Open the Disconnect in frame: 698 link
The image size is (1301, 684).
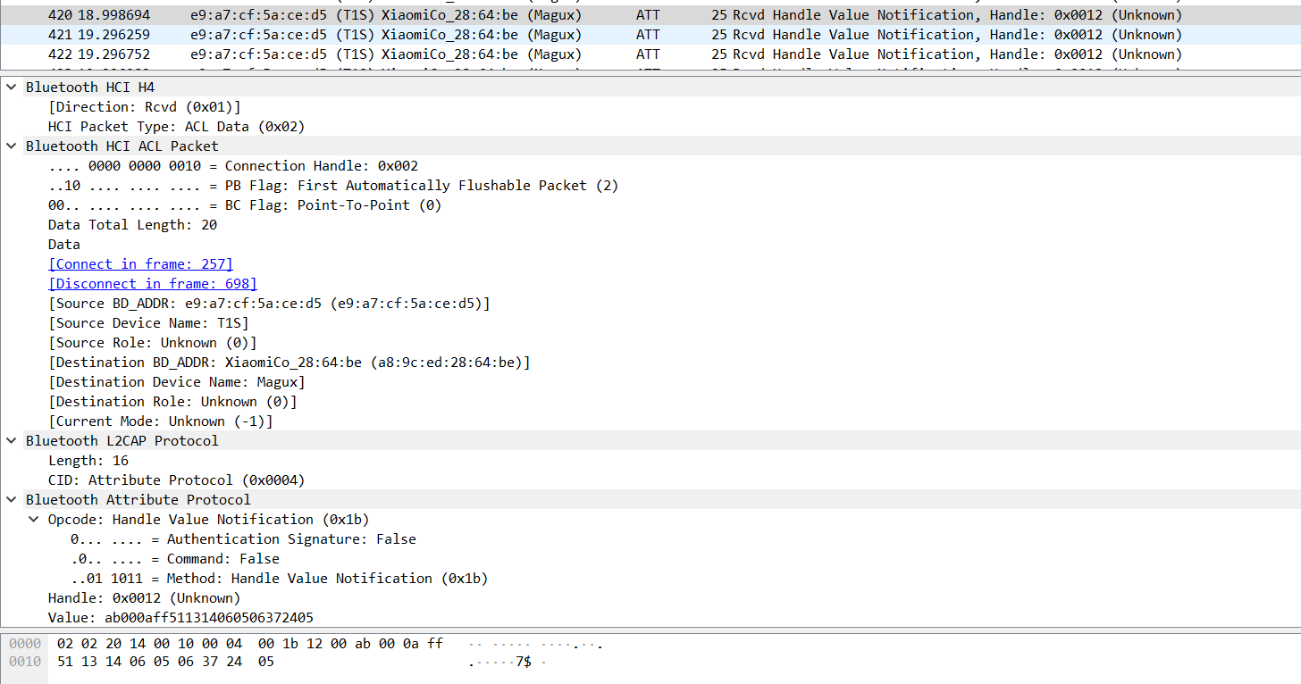153,284
